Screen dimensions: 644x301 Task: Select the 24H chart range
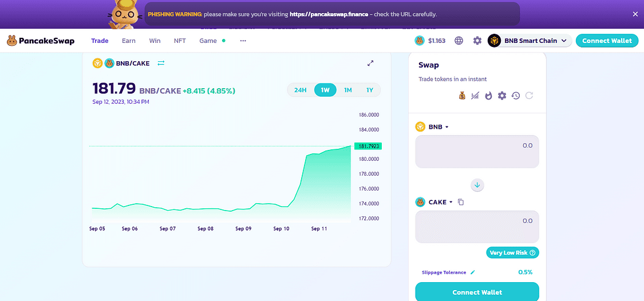point(300,90)
